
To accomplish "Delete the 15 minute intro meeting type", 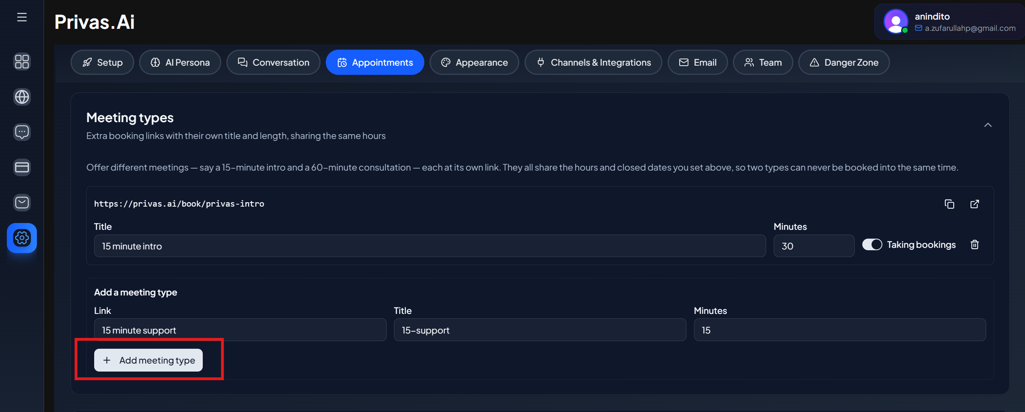I will click(x=975, y=245).
